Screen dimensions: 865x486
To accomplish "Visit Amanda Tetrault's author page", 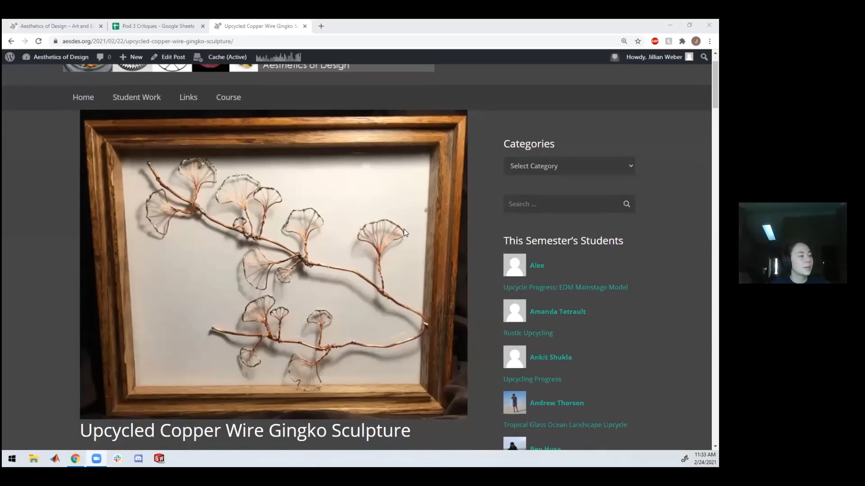I will (558, 311).
